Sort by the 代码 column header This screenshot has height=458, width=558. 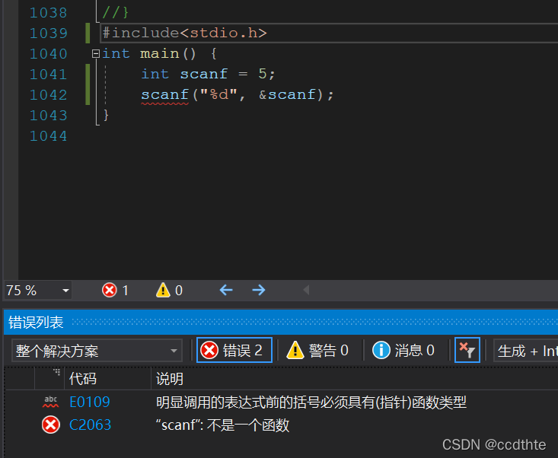[x=82, y=379]
